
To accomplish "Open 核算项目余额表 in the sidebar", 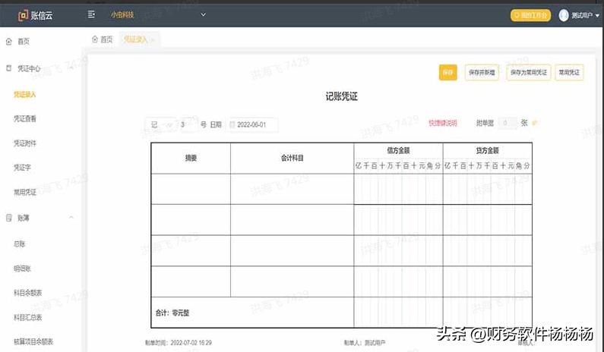I will click(x=33, y=341).
